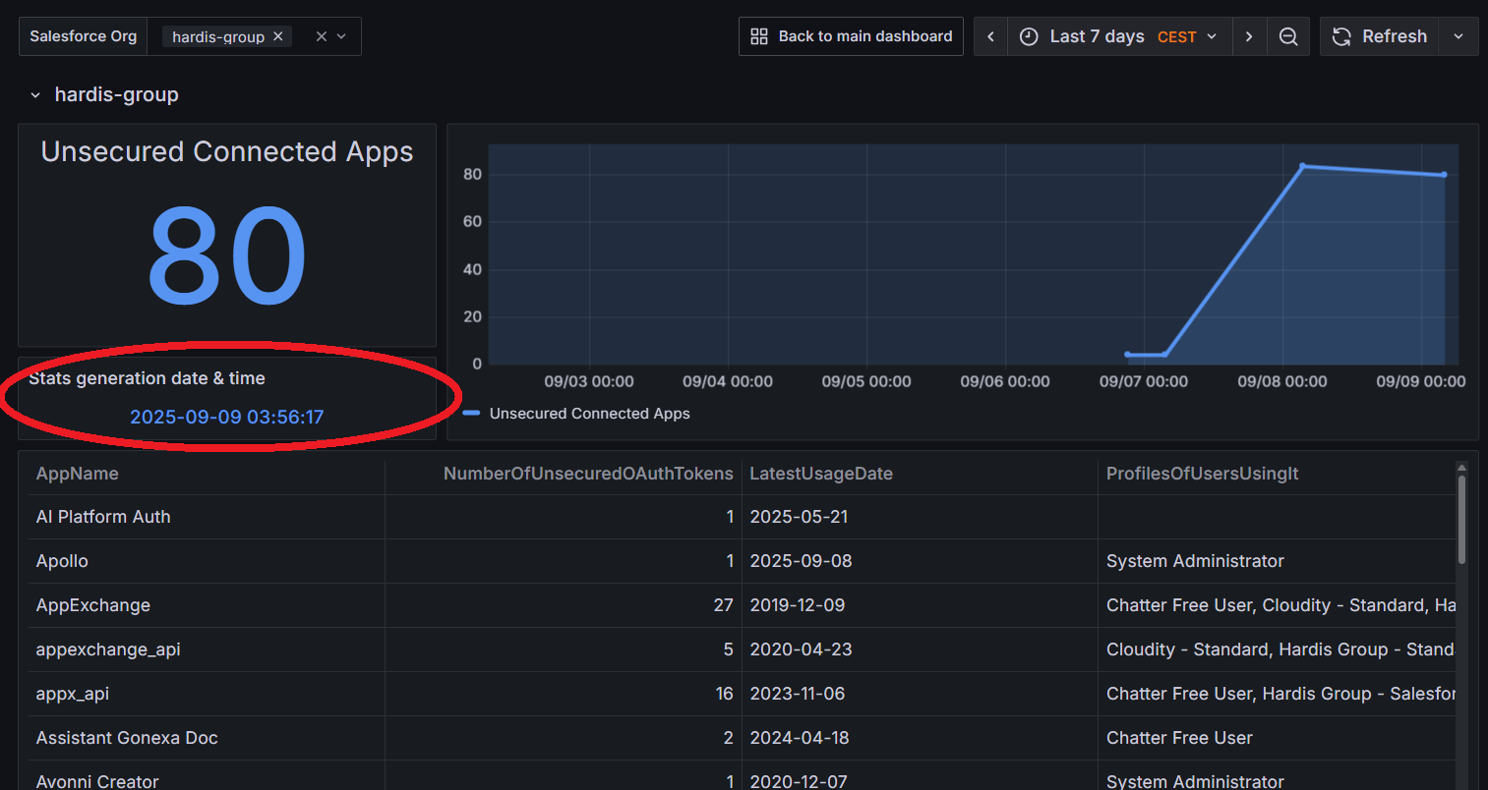Sort the table by the AppName column
The height and width of the screenshot is (790, 1488).
tap(77, 474)
